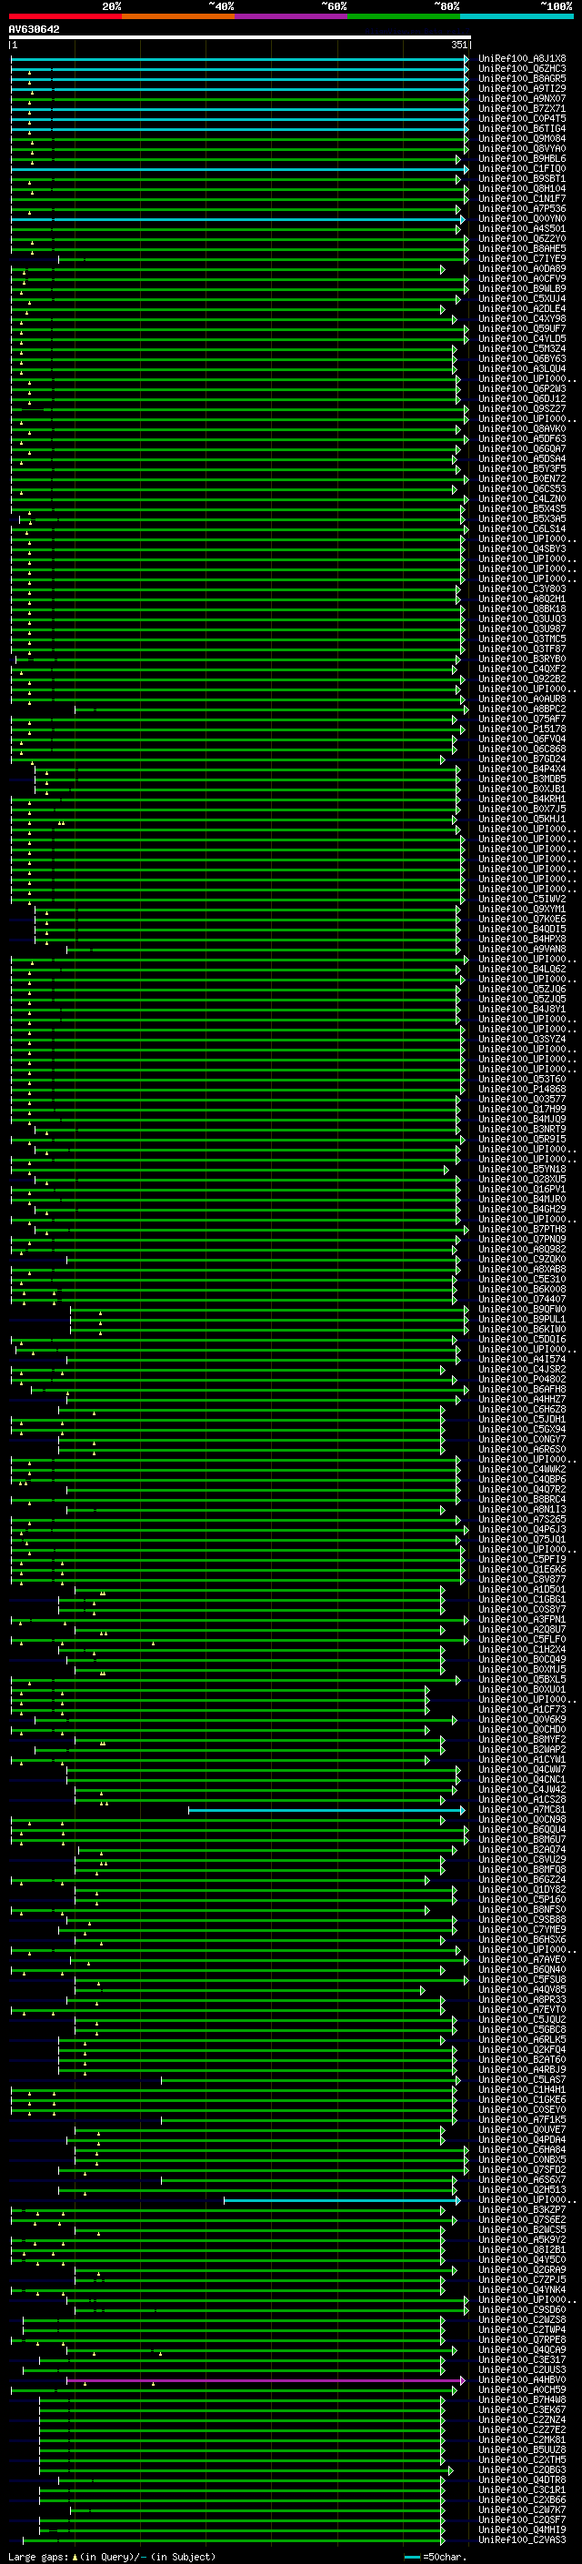Image resolution: width=582 pixels, height=2564 pixels.
Task: Select the UniRef100_C6HA84 label
Action: [x=521, y=2150]
